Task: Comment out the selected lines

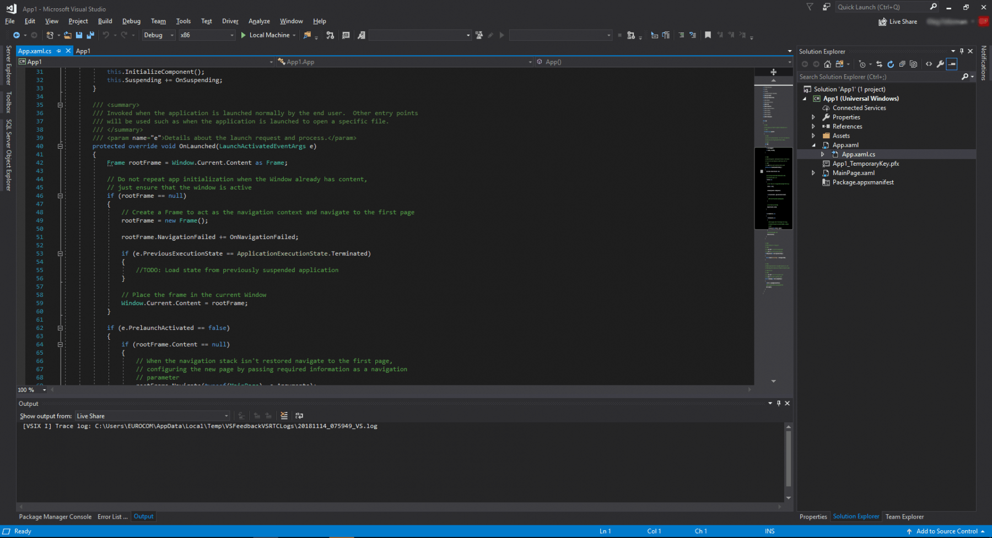Action: (x=681, y=35)
